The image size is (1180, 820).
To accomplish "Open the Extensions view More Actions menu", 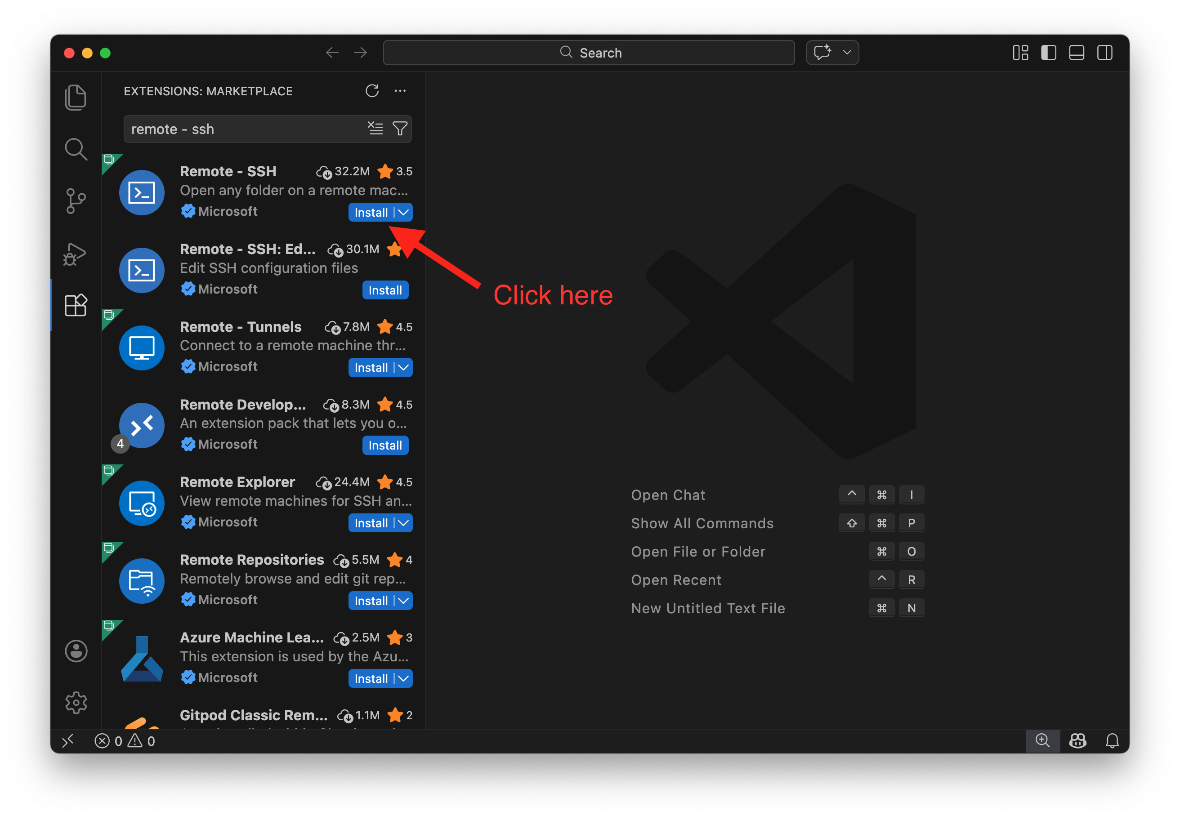I will click(400, 91).
